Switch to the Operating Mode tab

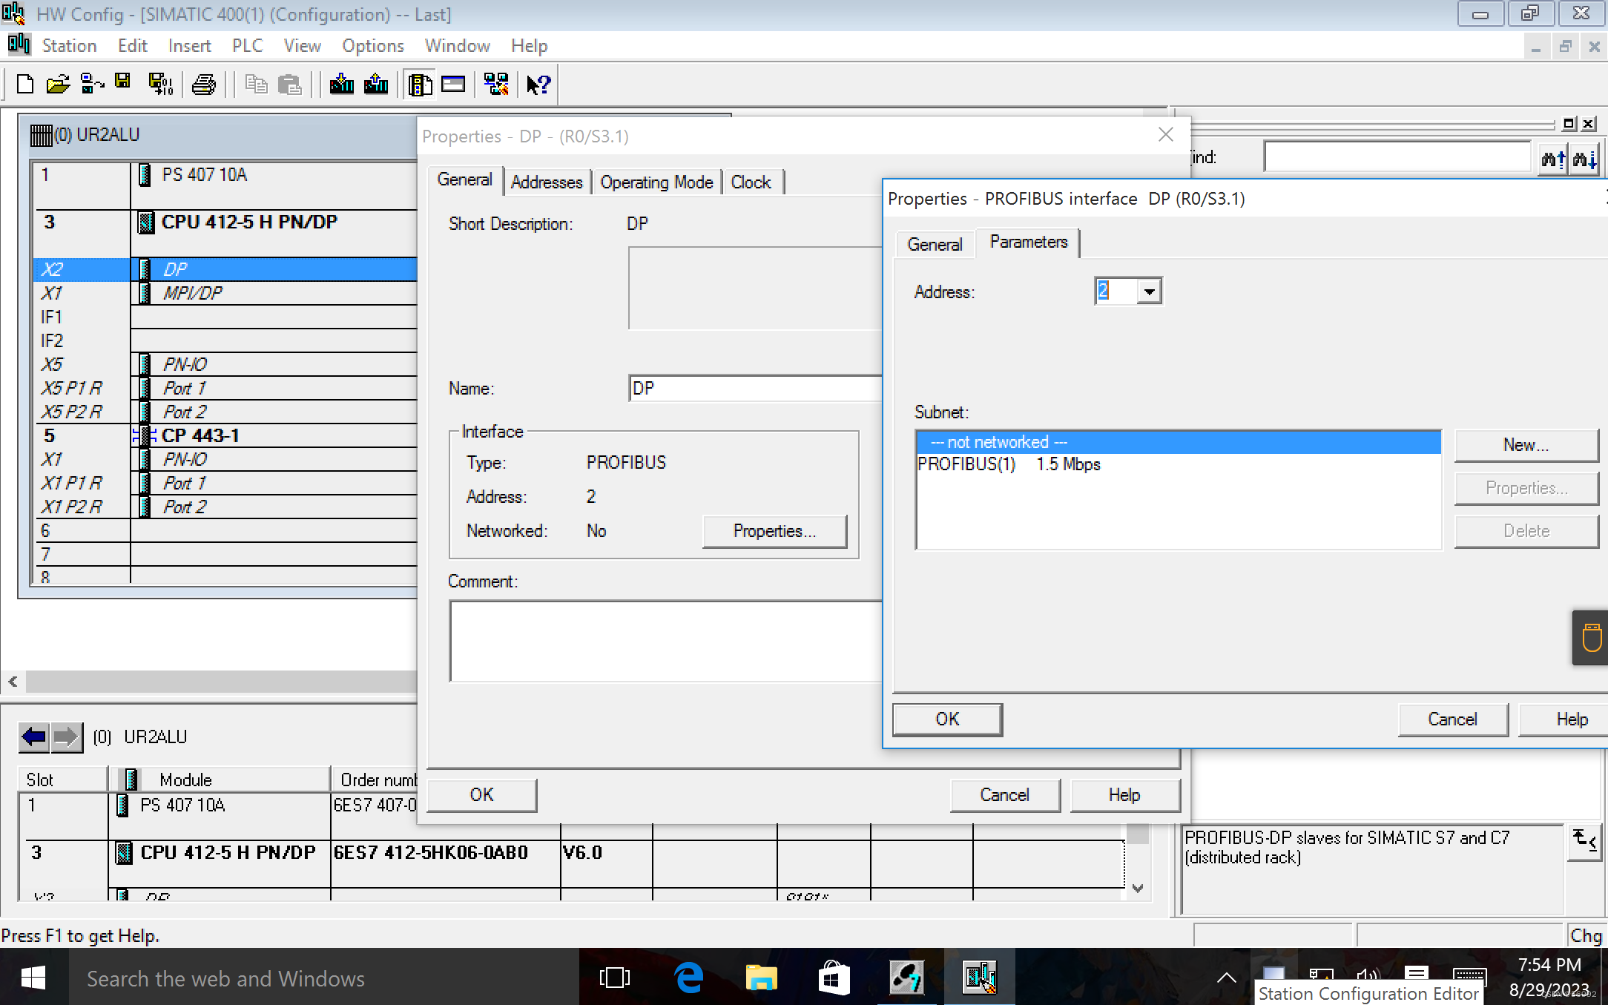tap(656, 182)
